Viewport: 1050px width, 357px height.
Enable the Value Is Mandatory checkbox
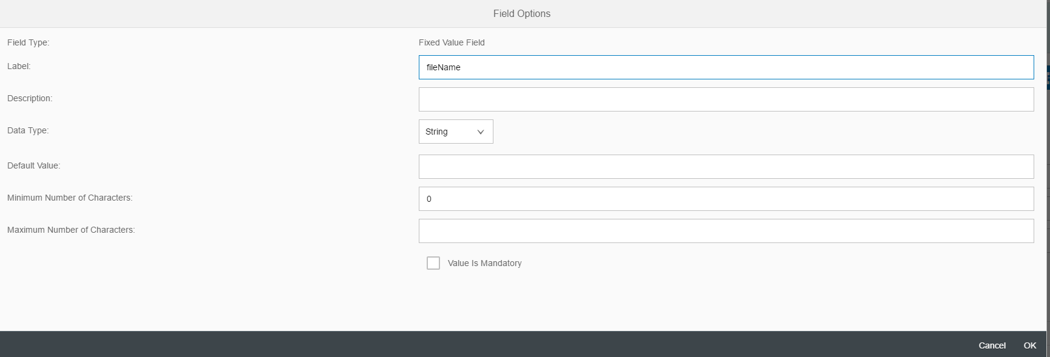coord(433,263)
